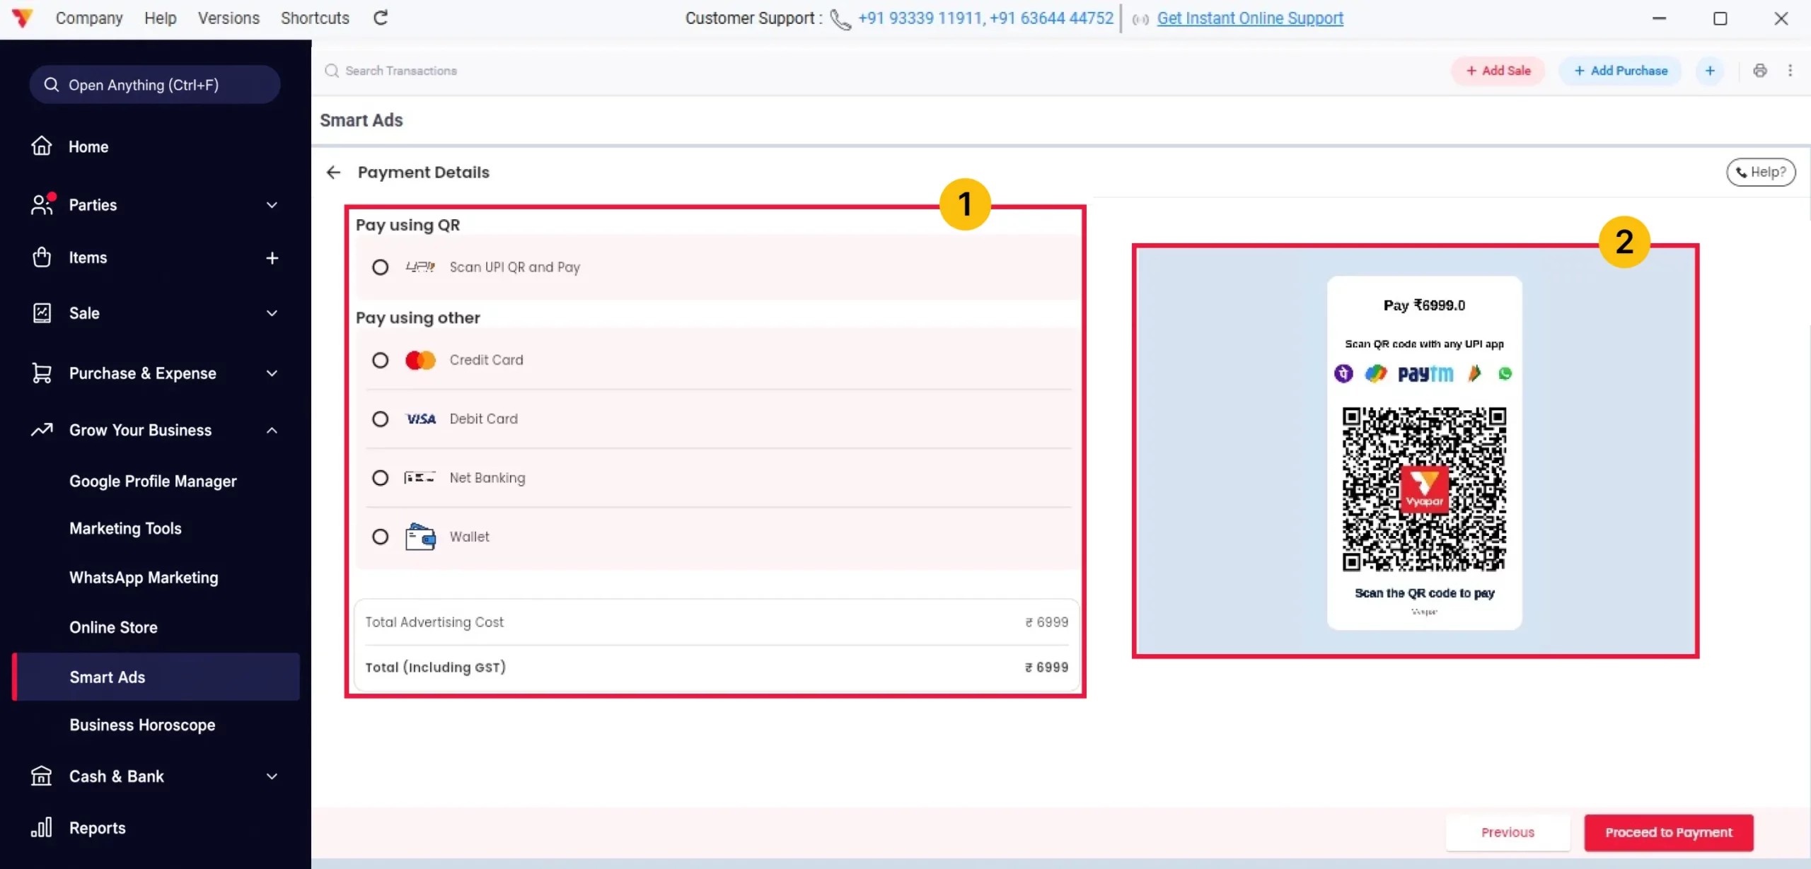The width and height of the screenshot is (1811, 869).
Task: Click the Cash & Bank building icon
Action: [42, 776]
